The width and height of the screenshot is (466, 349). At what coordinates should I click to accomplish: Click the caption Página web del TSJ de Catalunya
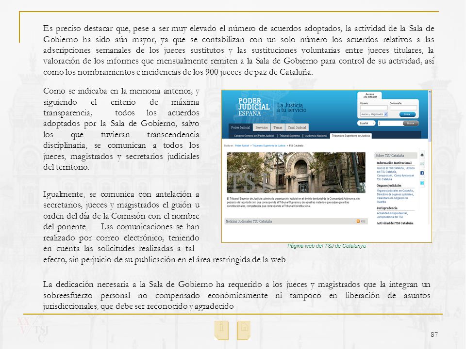click(327, 246)
